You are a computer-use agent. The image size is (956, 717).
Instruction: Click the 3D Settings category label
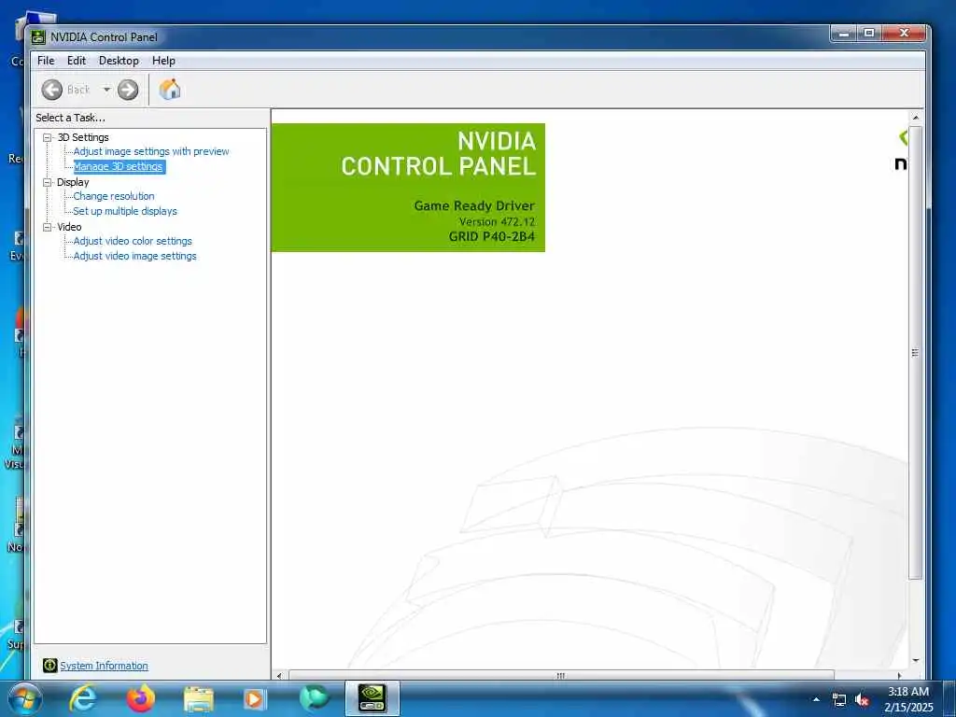83,137
